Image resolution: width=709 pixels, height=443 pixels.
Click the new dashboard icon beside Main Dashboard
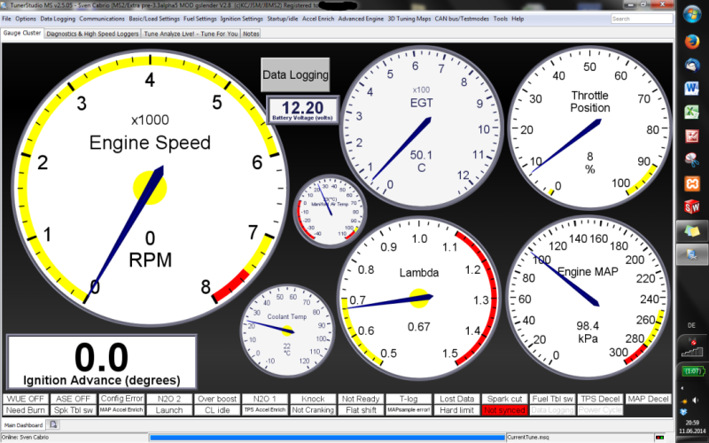click(53, 424)
